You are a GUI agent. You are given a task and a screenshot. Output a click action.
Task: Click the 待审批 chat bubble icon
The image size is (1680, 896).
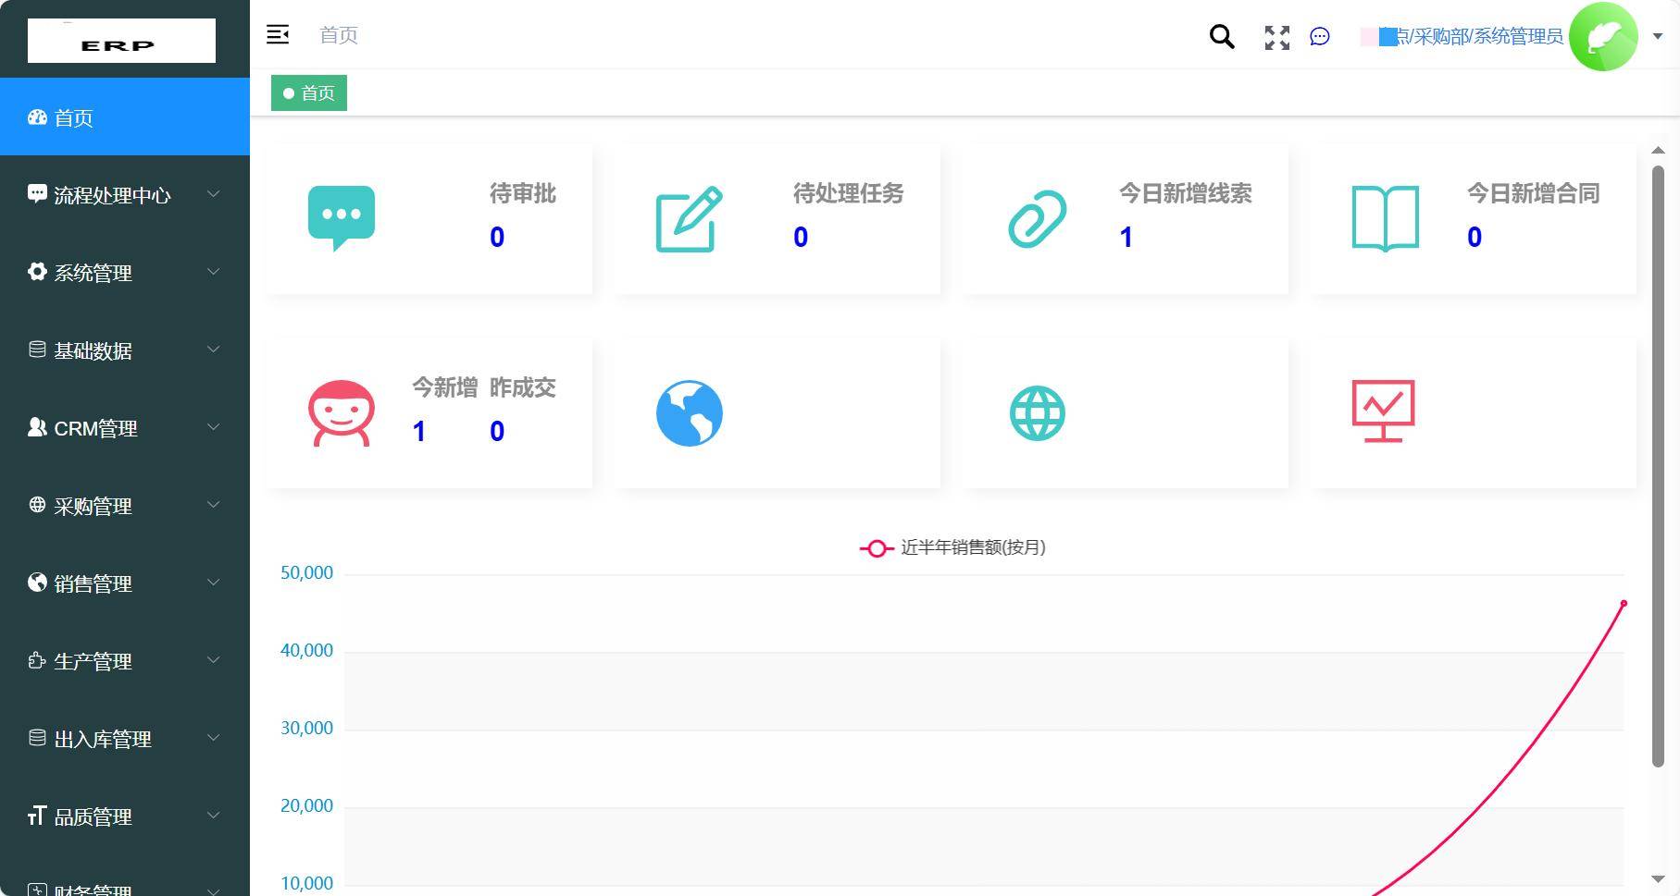[342, 218]
